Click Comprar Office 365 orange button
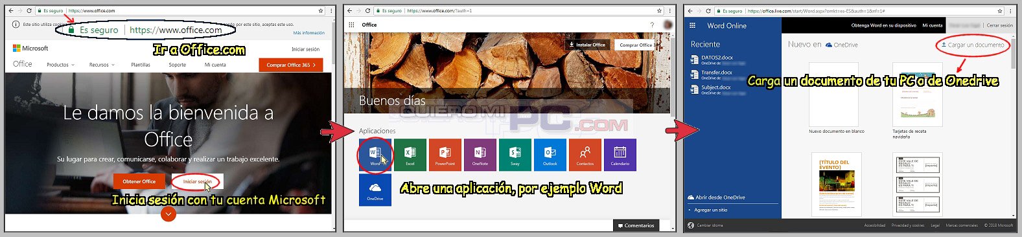 [290, 65]
